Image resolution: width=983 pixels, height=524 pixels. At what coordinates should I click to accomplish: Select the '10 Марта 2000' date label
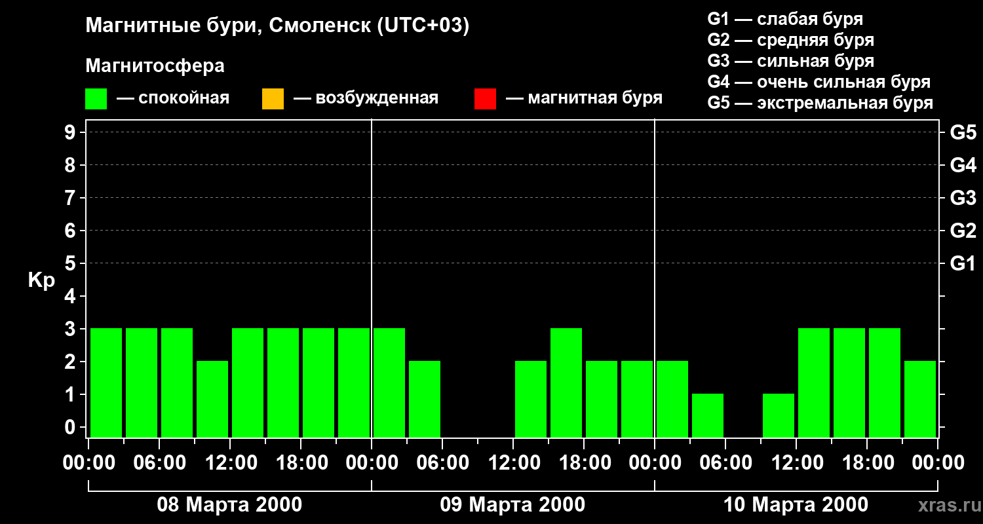(x=796, y=505)
